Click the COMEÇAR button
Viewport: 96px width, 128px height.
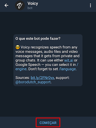pos(48,123)
